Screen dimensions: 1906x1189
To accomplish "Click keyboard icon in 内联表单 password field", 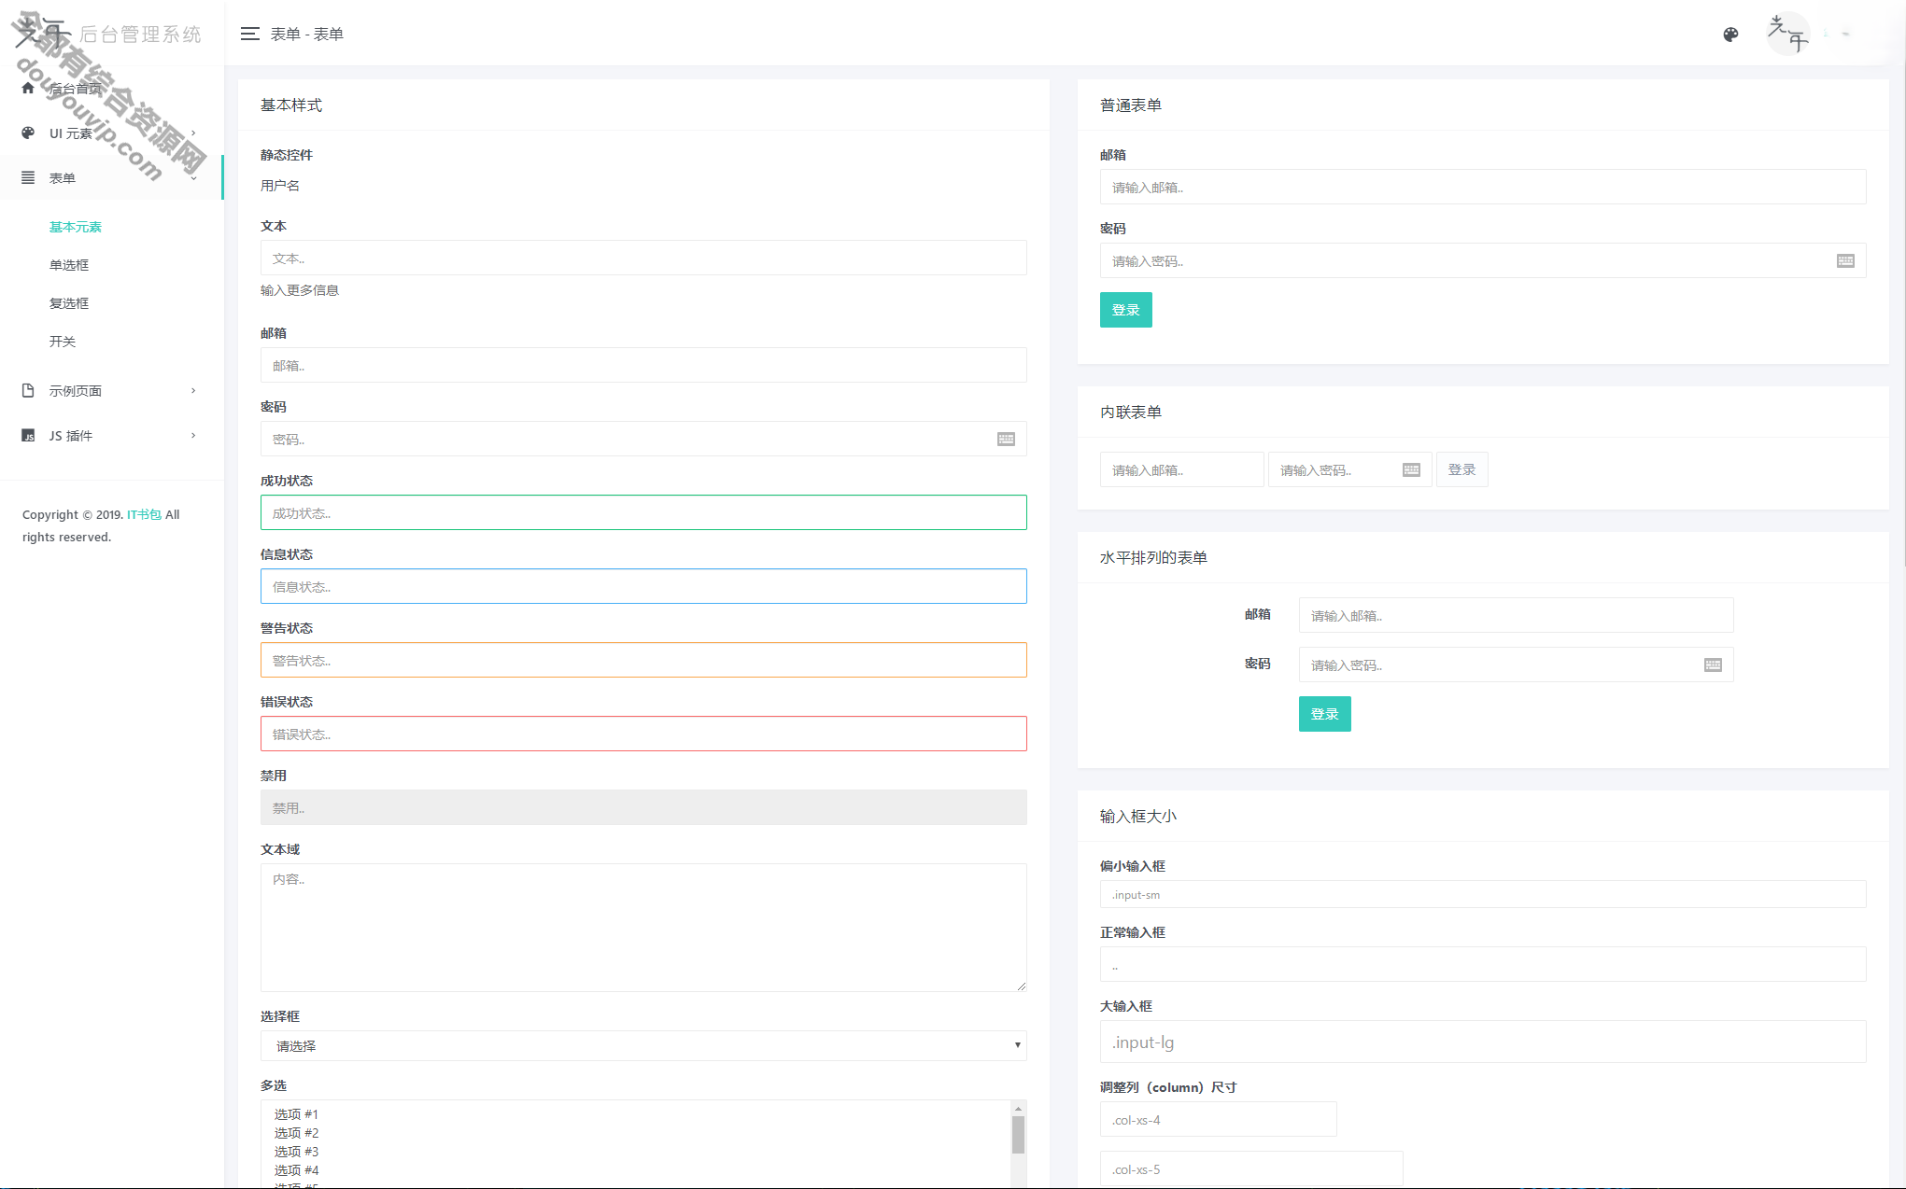I will click(1411, 469).
